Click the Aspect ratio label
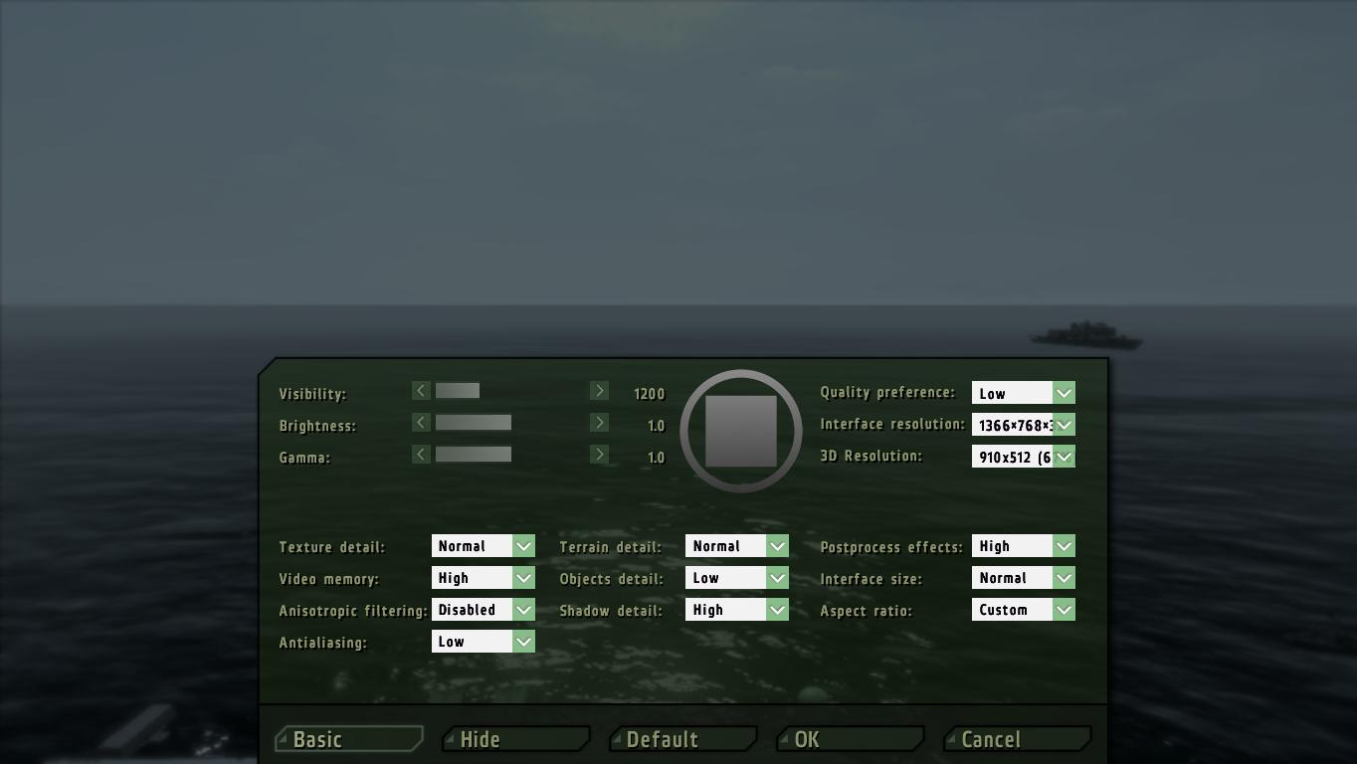 pyautogui.click(x=866, y=611)
